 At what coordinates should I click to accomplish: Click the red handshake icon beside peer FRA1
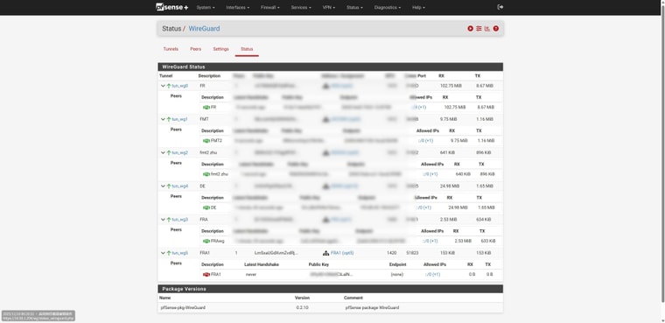(x=206, y=275)
